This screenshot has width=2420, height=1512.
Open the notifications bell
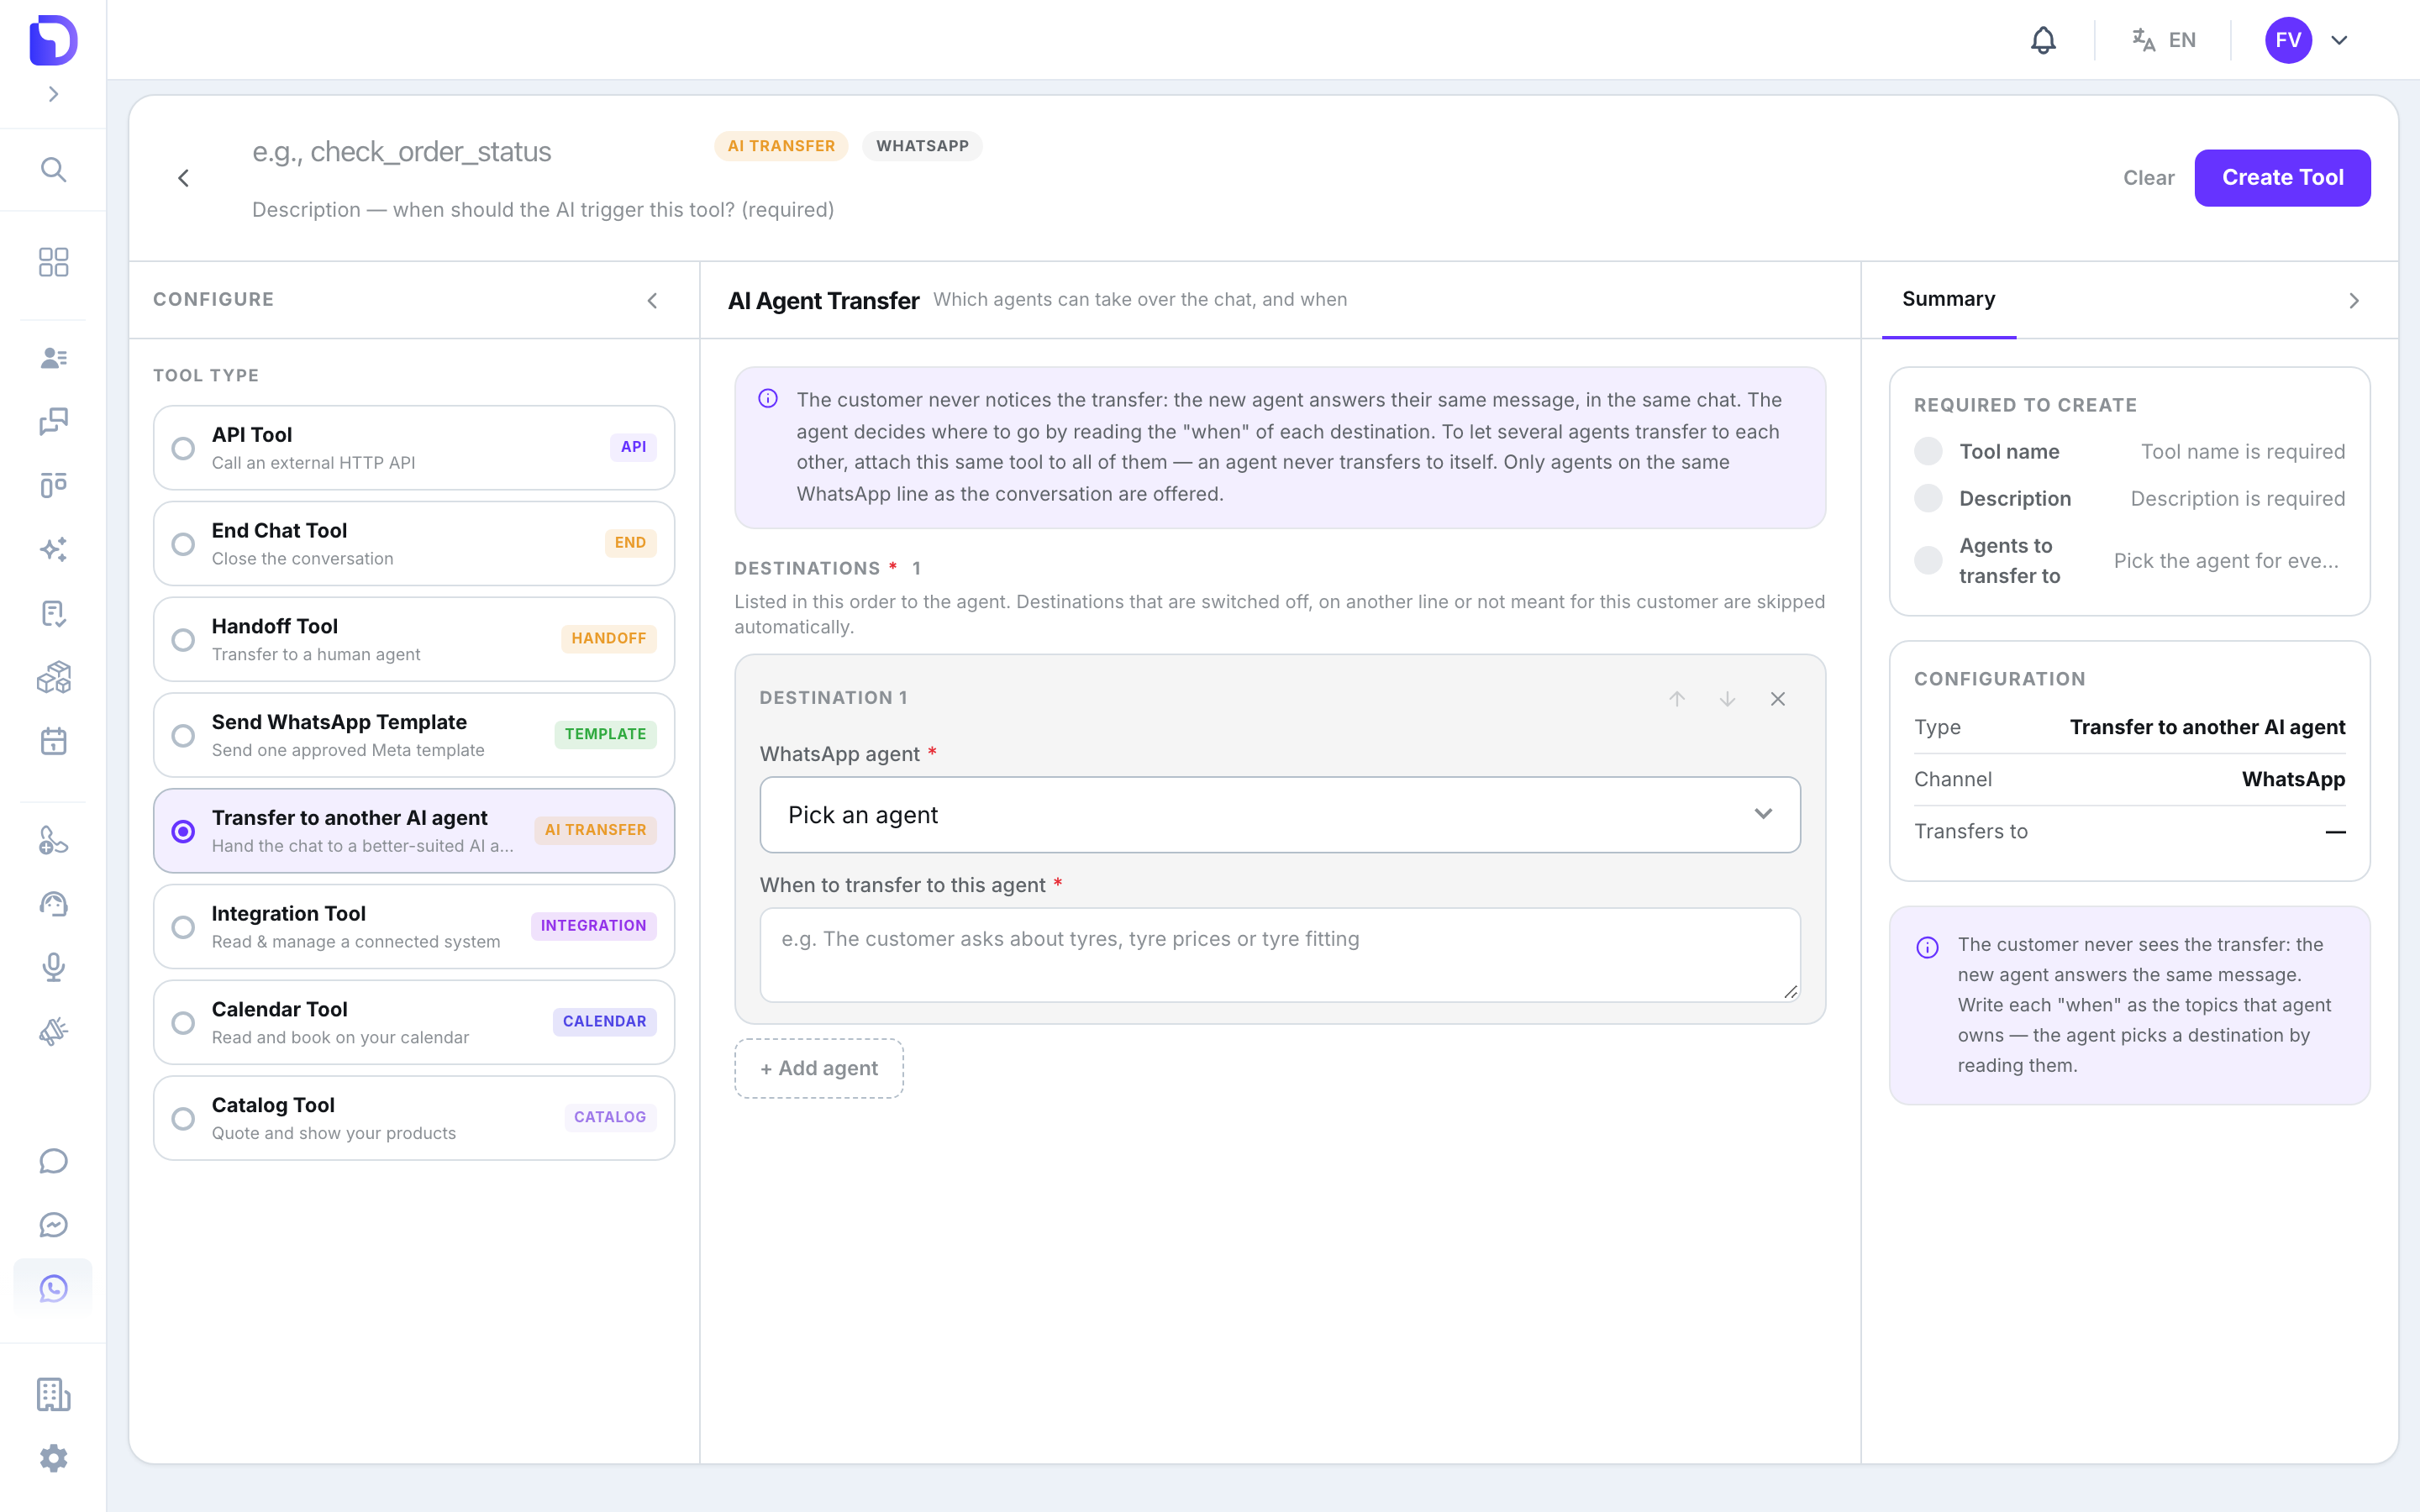(2043, 40)
